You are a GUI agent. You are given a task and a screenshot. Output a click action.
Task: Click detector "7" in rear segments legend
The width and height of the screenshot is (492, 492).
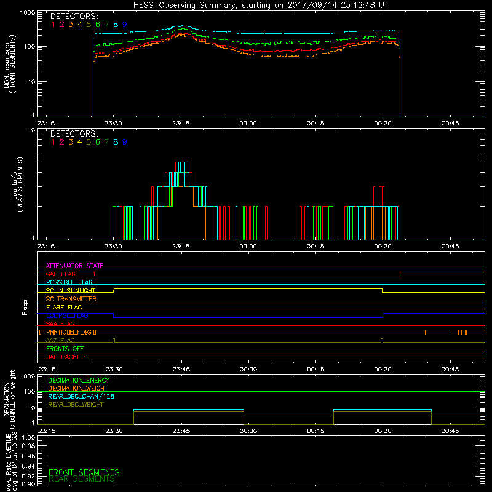click(106, 142)
